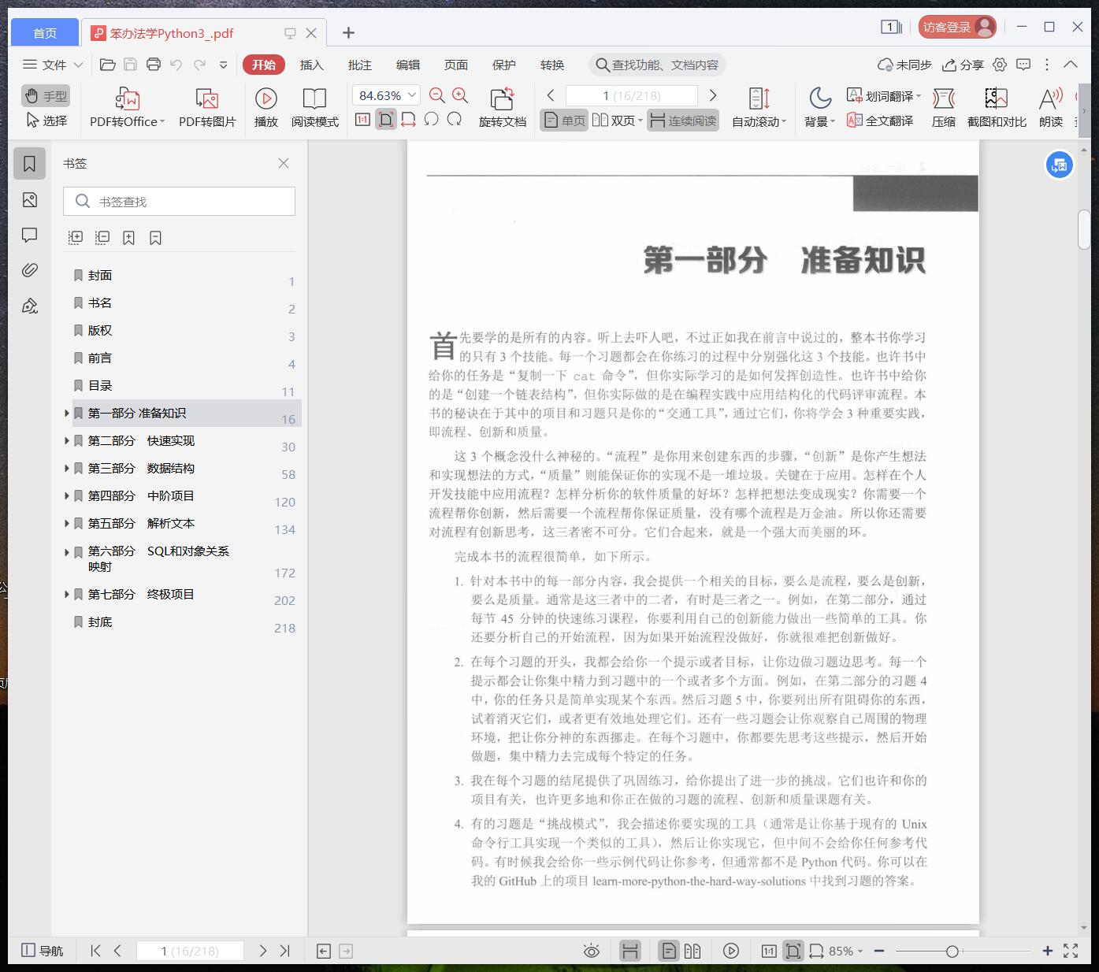Switch to 插入 ribbon tab
This screenshot has height=972, width=1099.
pyautogui.click(x=312, y=65)
